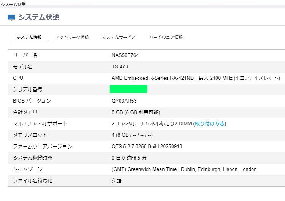Click the model name value TS-473
Screen dimensions: 285x201
[x=120, y=66]
